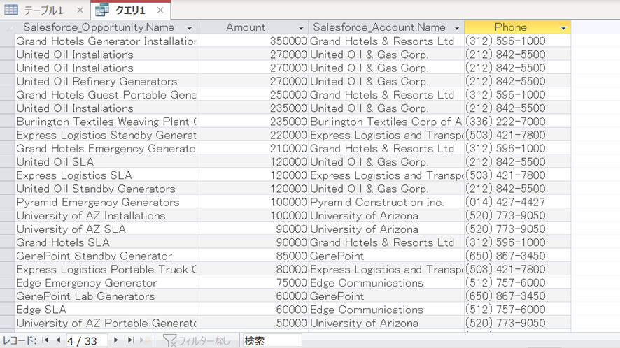Click Amount cell 75000

coord(253,283)
